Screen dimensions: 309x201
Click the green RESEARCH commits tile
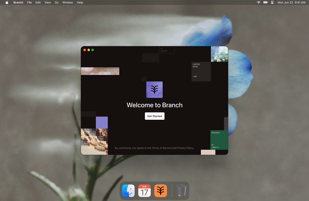coord(219,140)
